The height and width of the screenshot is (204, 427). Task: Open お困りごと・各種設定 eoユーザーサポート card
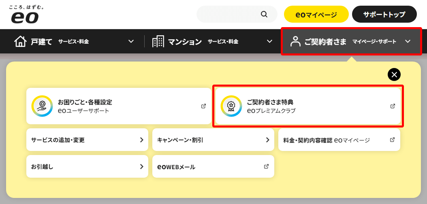click(119, 106)
